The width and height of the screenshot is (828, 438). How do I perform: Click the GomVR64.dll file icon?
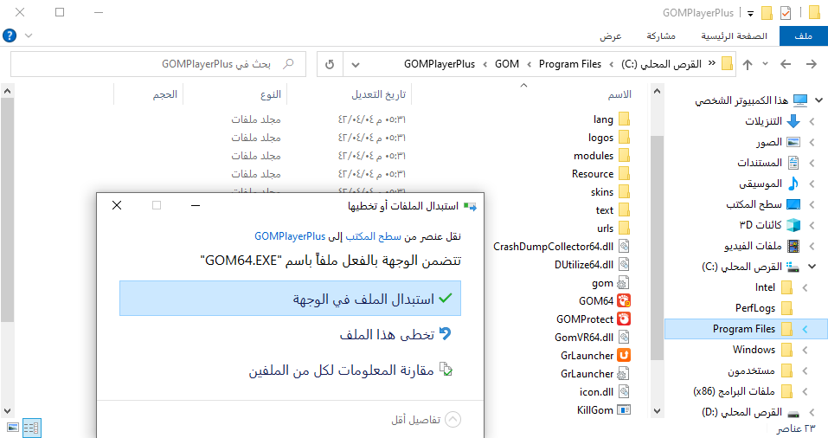[x=624, y=337]
